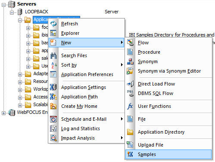Open the Sort by submenu arrow
Image resolution: width=215 pixels, height=162 pixels.
click(x=122, y=65)
